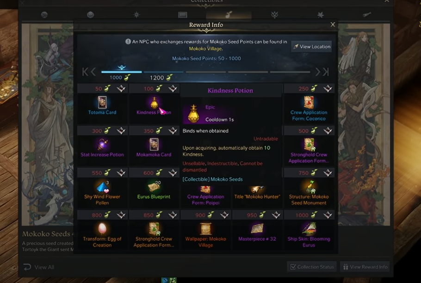
Task: Jump to the first reward page
Action: click(x=85, y=72)
